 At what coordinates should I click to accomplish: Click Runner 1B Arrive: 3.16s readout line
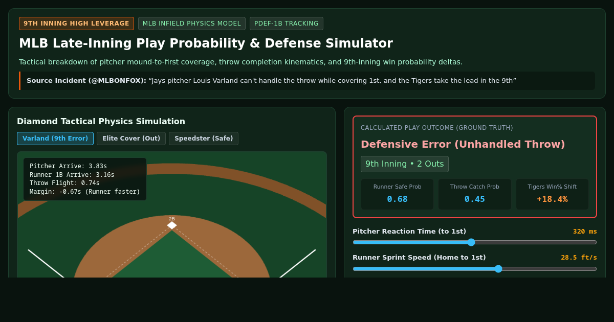click(72, 175)
